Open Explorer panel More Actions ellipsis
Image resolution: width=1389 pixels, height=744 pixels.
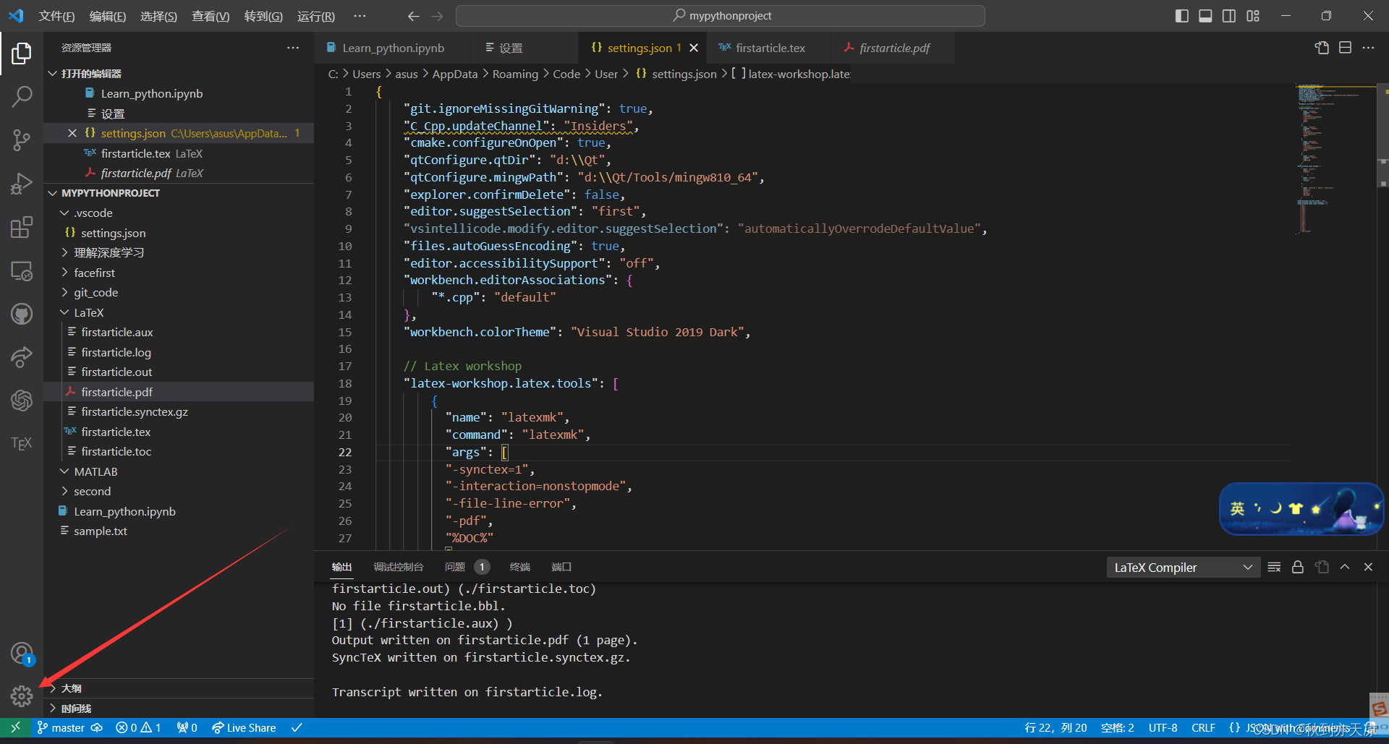293,48
